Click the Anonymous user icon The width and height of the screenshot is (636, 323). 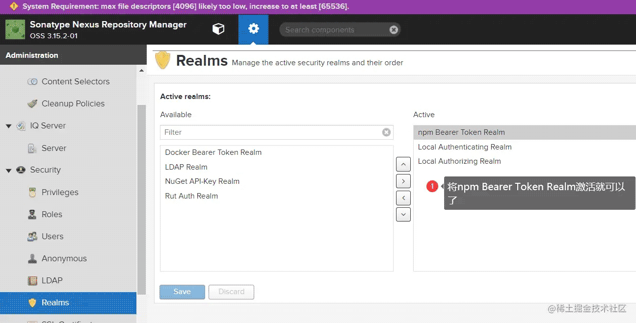click(32, 259)
